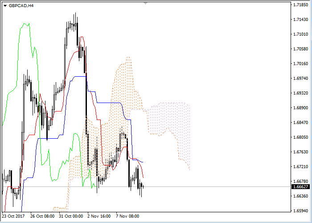Click price scale value 1.68050
This screenshot has height=223, width=312.
[x=301, y=137]
